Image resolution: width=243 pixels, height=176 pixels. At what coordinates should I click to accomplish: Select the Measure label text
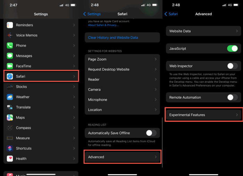pos(23,138)
